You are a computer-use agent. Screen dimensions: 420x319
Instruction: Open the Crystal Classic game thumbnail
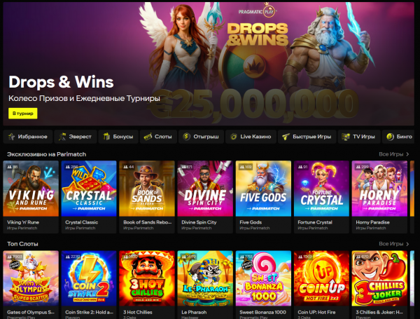[89, 189]
